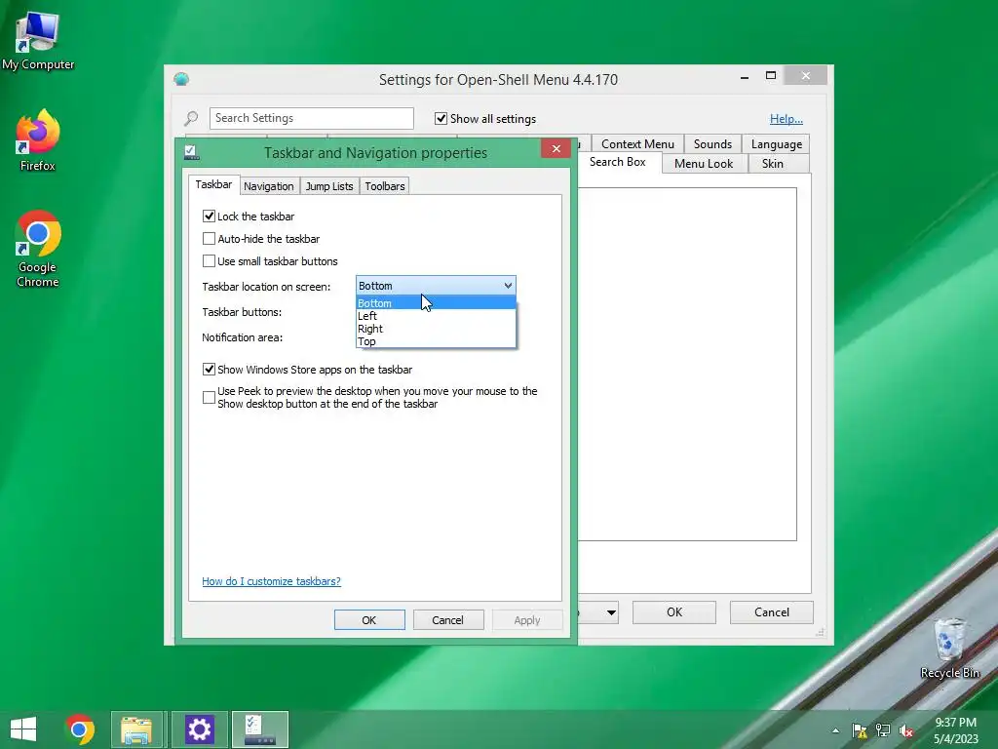Enable Auto-hide the taskbar
The width and height of the screenshot is (998, 749).
[x=209, y=239]
